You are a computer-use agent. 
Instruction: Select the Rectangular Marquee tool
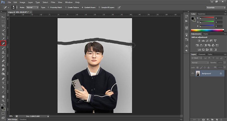click(x=3, y=22)
